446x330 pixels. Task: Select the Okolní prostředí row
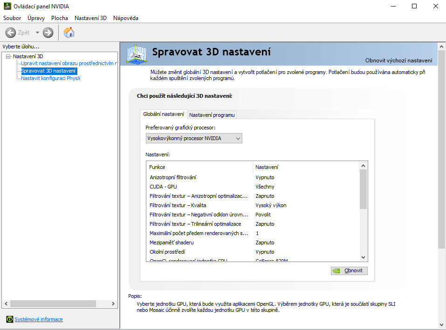click(253, 252)
